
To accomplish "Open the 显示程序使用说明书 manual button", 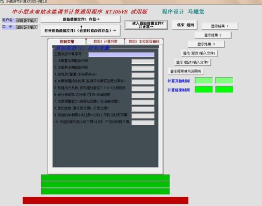I will click(x=186, y=72).
